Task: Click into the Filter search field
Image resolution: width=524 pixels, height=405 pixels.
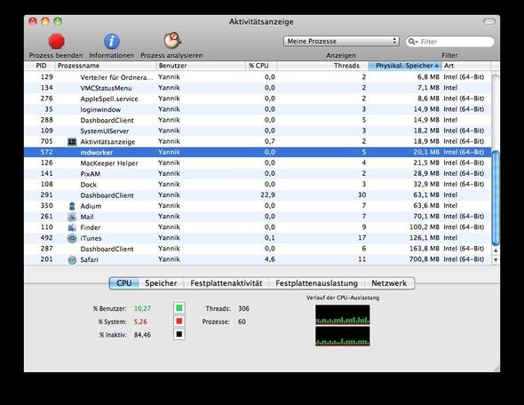Action: tap(449, 42)
